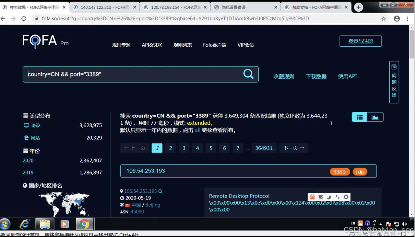Filter by 网站 type in 类型分布
The image size is (415, 237).
tap(35, 138)
